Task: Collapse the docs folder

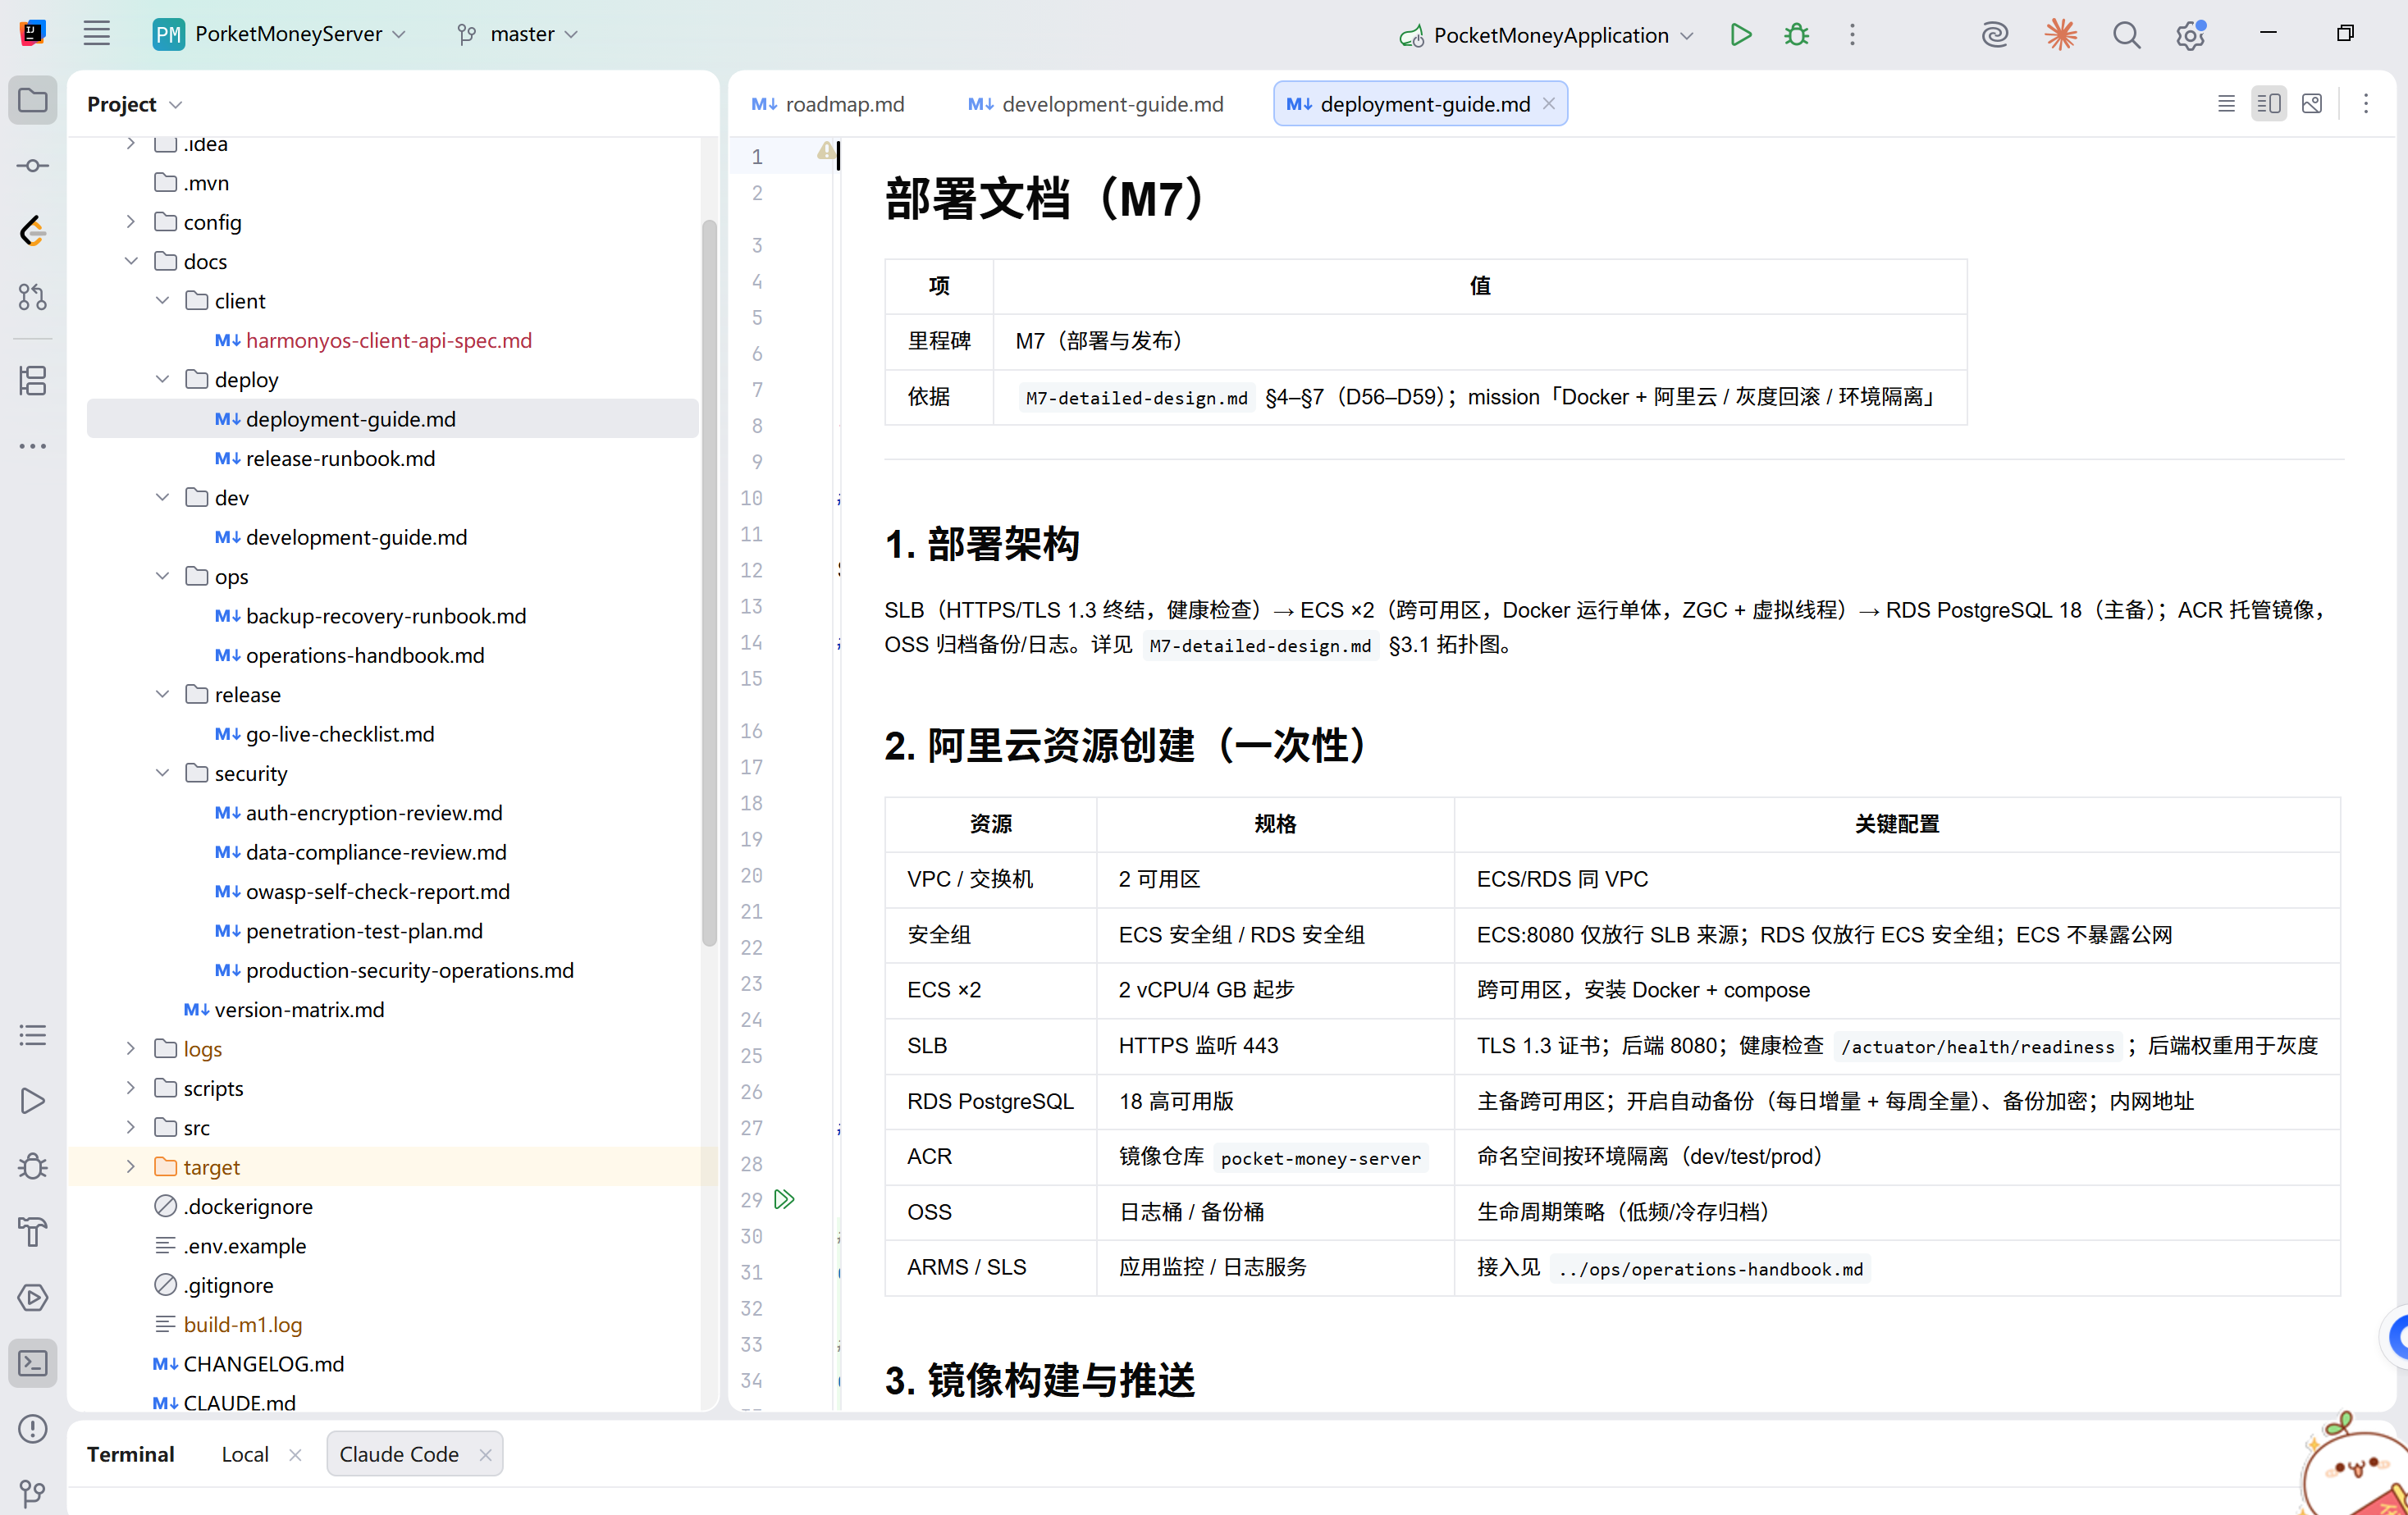Action: [x=131, y=261]
